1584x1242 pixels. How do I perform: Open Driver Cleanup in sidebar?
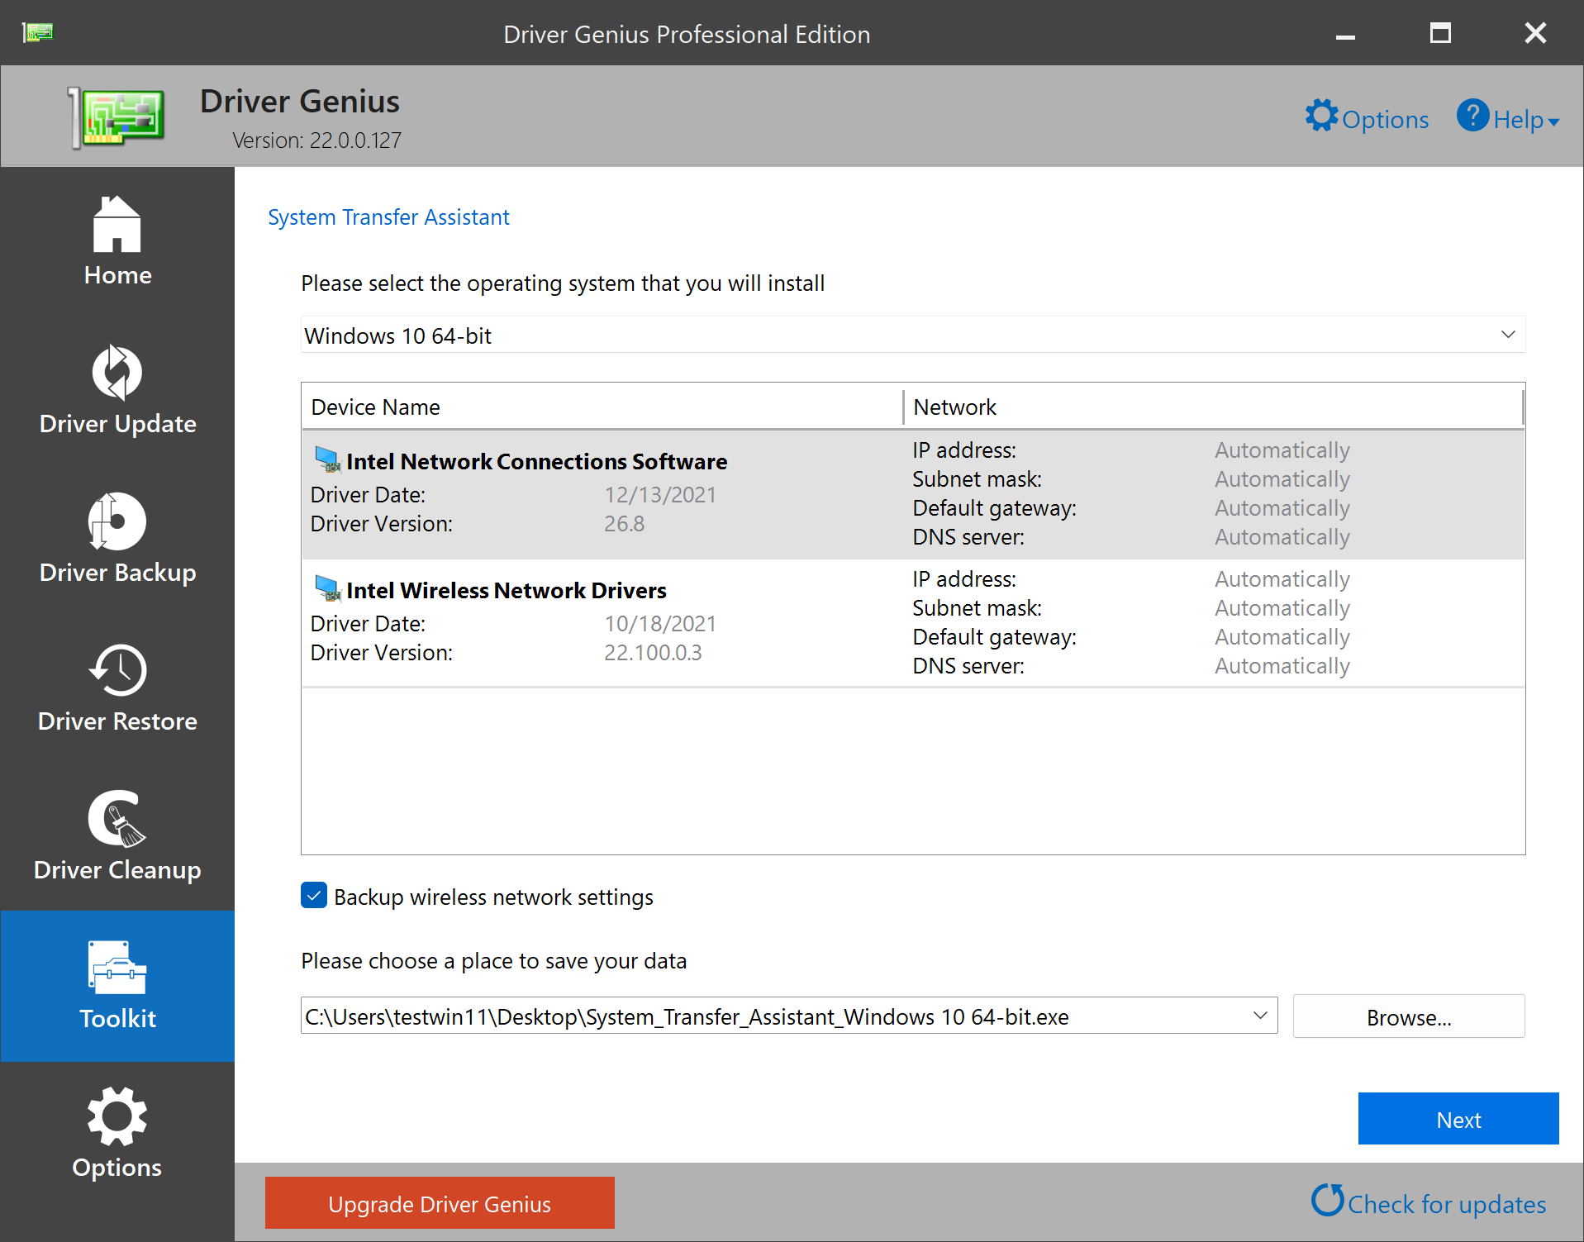117,836
